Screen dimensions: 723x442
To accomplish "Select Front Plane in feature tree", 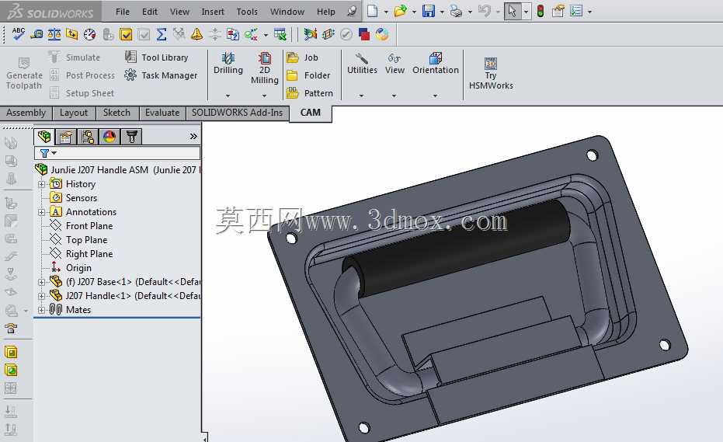I will coord(89,225).
